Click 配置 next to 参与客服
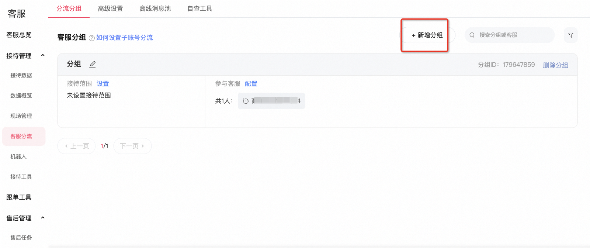The height and width of the screenshot is (248, 590). coord(251,84)
